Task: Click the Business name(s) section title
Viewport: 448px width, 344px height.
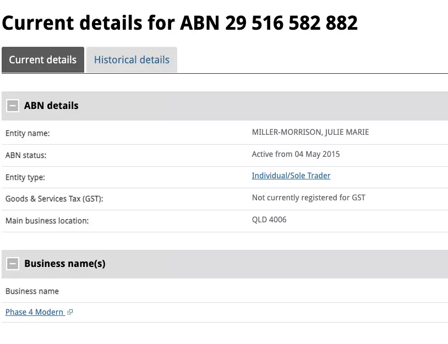Action: point(65,264)
